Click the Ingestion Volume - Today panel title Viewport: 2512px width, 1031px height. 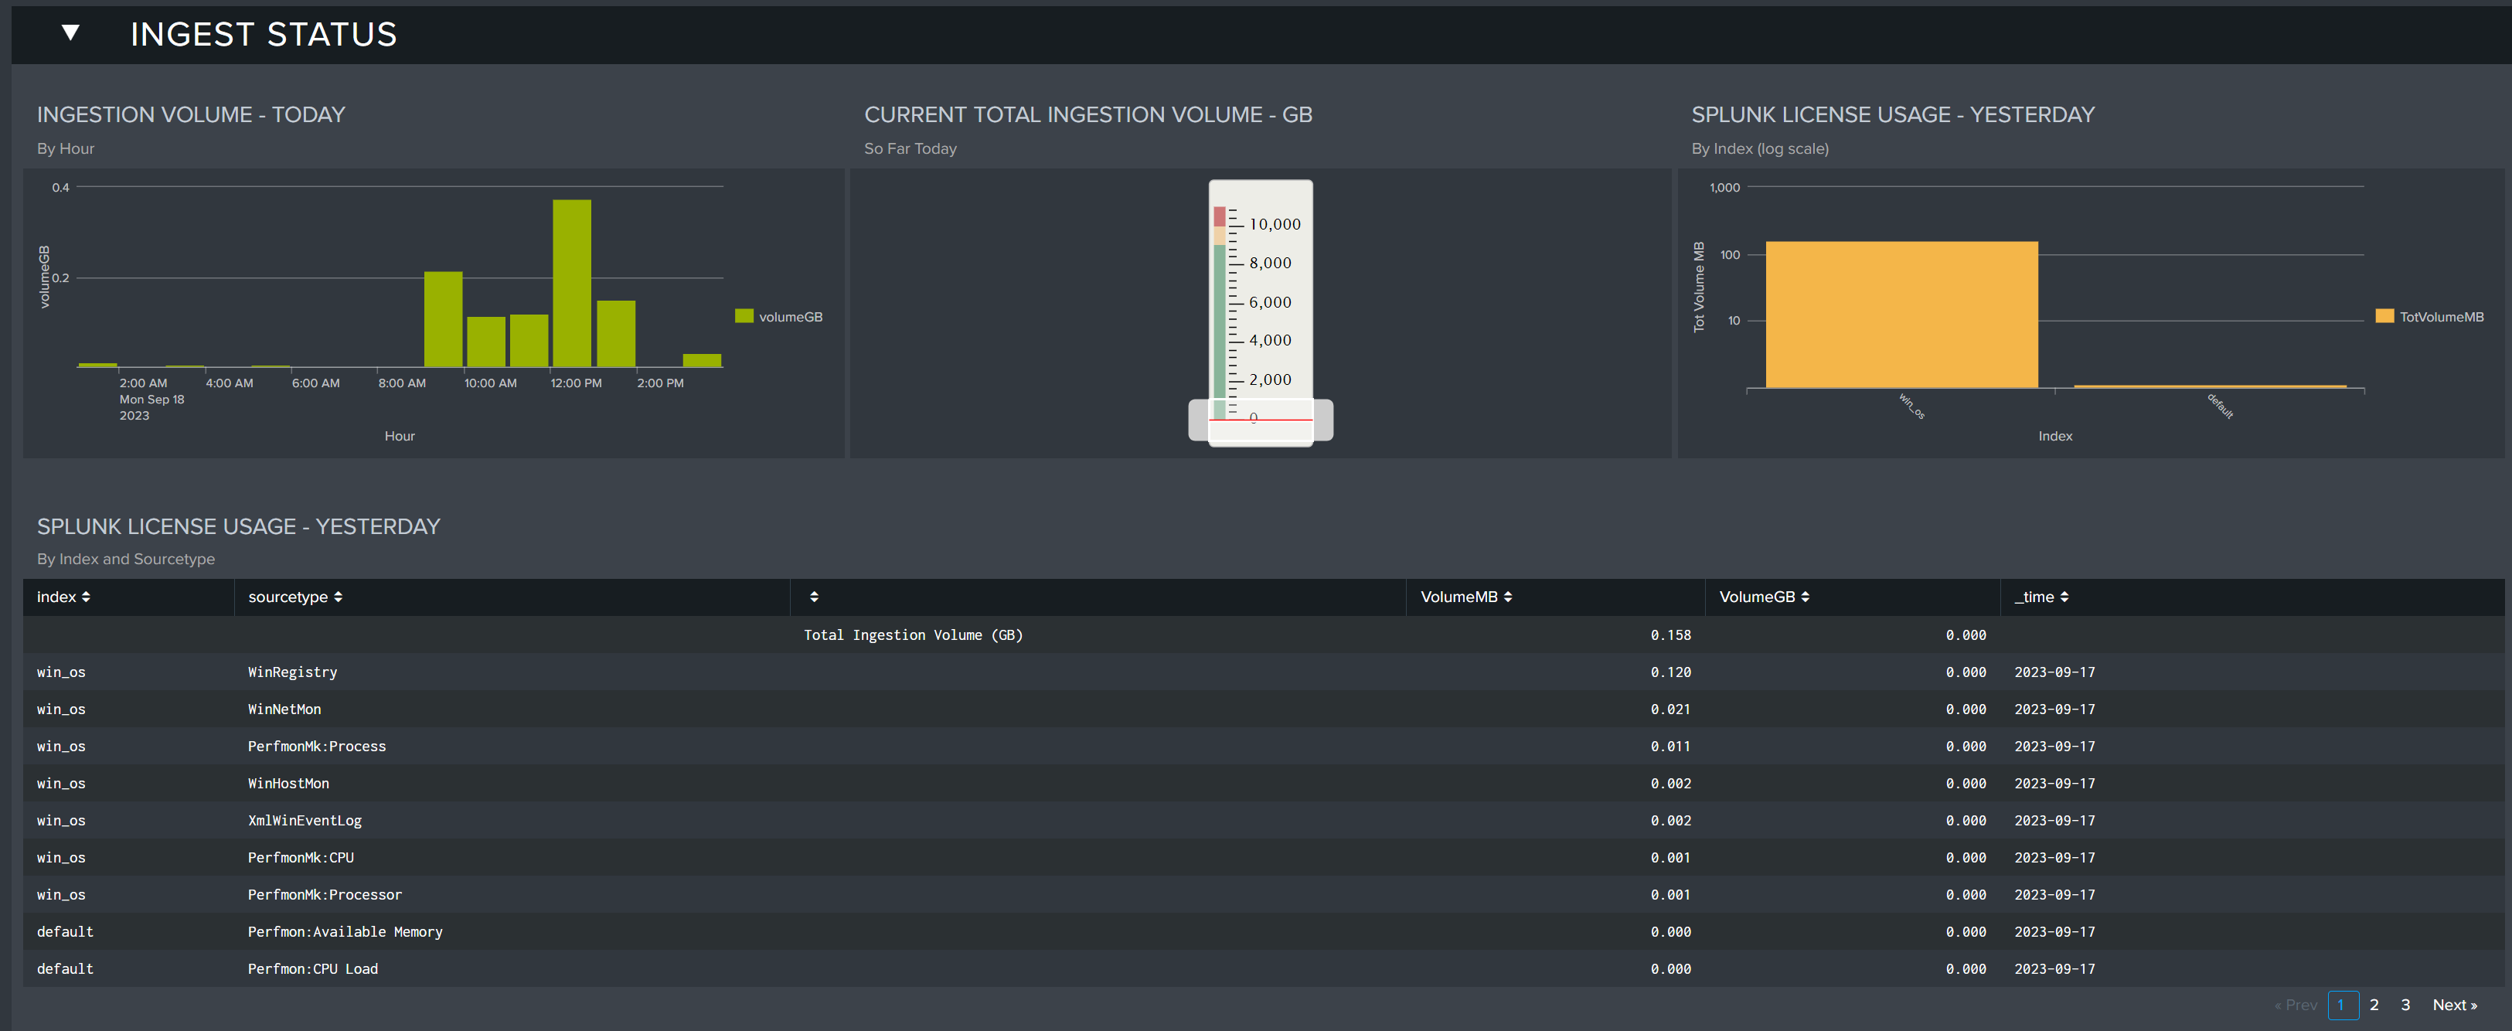click(x=191, y=114)
